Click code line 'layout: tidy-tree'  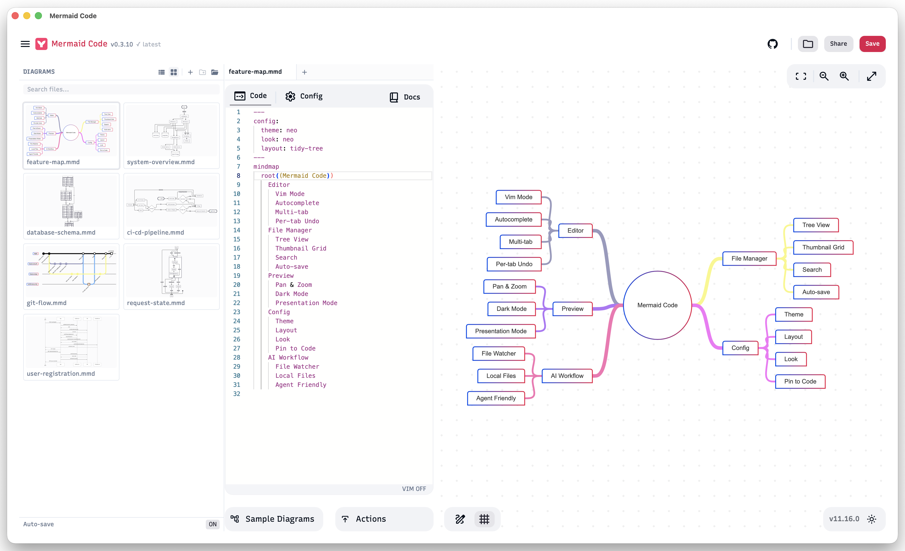[x=292, y=148]
